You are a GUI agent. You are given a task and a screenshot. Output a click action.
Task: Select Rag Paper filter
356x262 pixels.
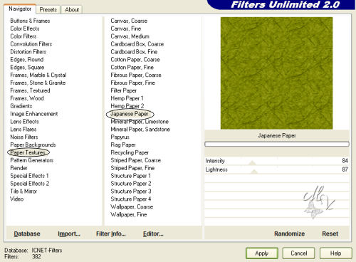[x=123, y=145]
